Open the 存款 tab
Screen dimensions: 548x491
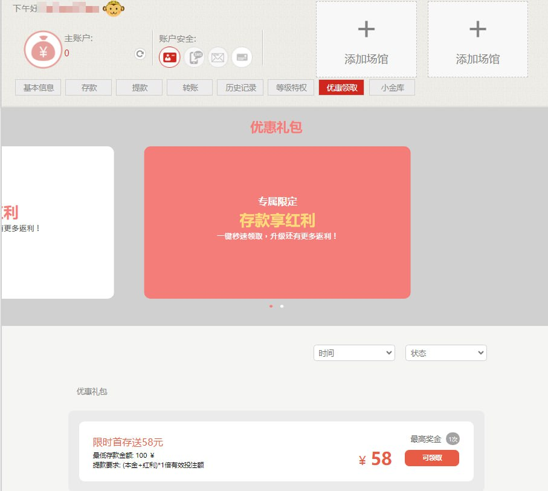[x=89, y=88]
